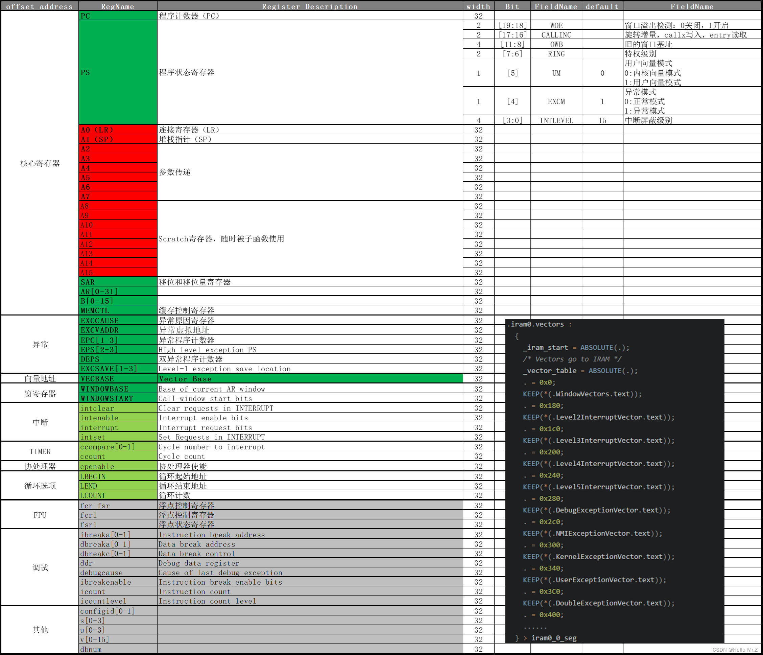Click the KernelExceptionVector.text code line
763x655 pixels.
pos(598,557)
